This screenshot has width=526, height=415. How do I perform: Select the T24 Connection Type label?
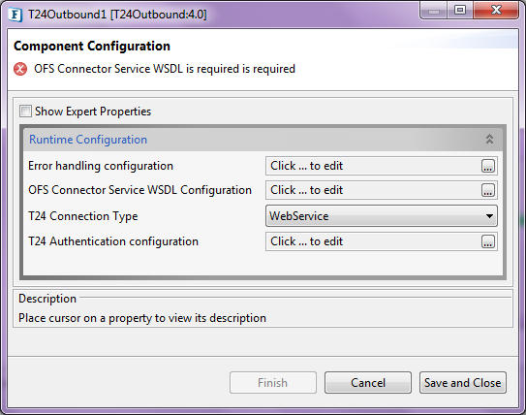click(83, 216)
